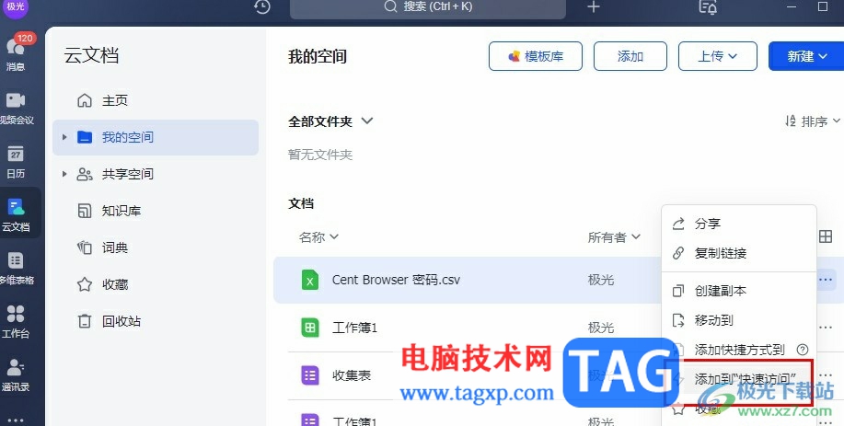Click the green CSV file icon

coord(309,280)
